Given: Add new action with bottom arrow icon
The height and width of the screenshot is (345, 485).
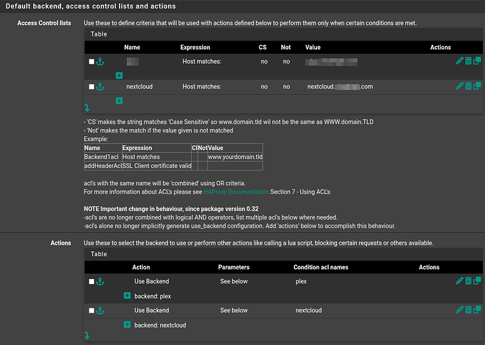Looking at the screenshot, I should coord(87,336).
